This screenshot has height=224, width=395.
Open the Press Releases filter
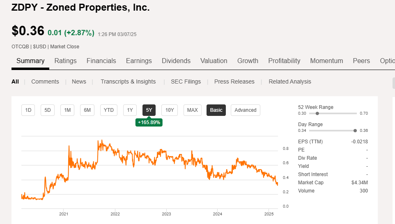[234, 81]
